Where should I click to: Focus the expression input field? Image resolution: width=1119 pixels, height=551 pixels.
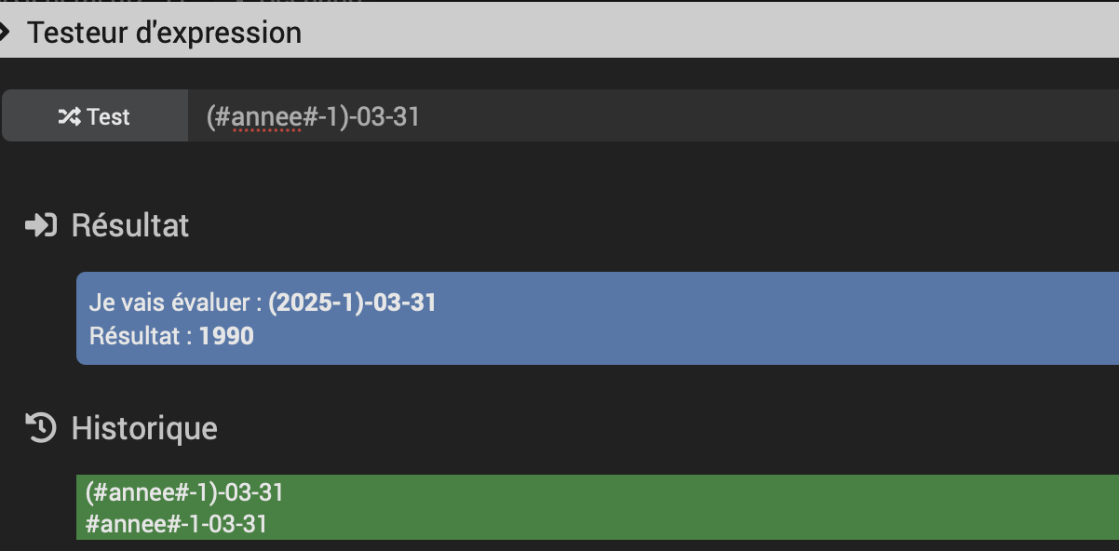point(654,116)
